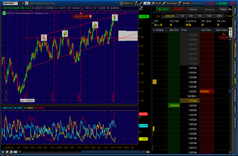The width and height of the screenshot is (238, 156).
Task: Click the chart snapshot icon beside GBPound text
Action: [x=27, y=3]
